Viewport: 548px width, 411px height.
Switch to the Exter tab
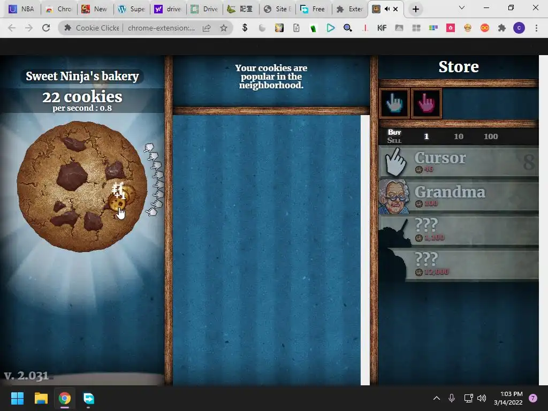[350, 9]
